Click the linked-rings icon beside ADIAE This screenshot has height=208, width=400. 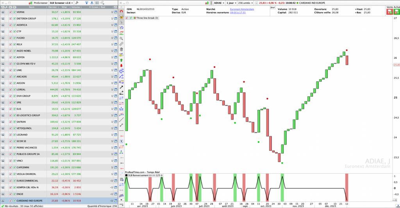[x=211, y=3]
